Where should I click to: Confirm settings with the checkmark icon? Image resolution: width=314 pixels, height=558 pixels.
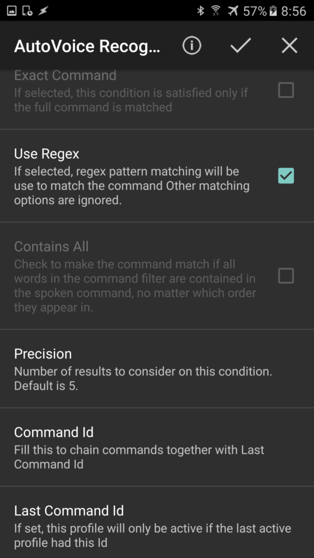pyautogui.click(x=240, y=46)
